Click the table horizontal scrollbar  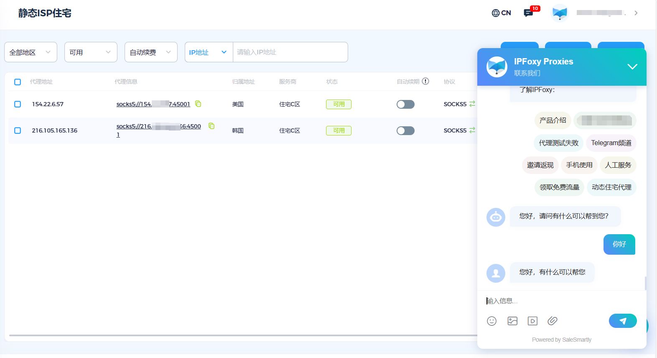(x=243, y=335)
